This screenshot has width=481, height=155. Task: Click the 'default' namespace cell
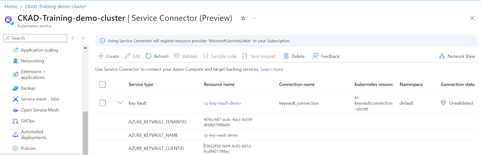[406, 103]
